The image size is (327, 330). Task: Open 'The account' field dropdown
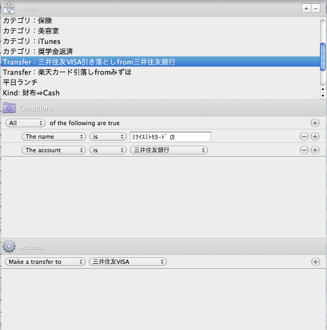54,150
